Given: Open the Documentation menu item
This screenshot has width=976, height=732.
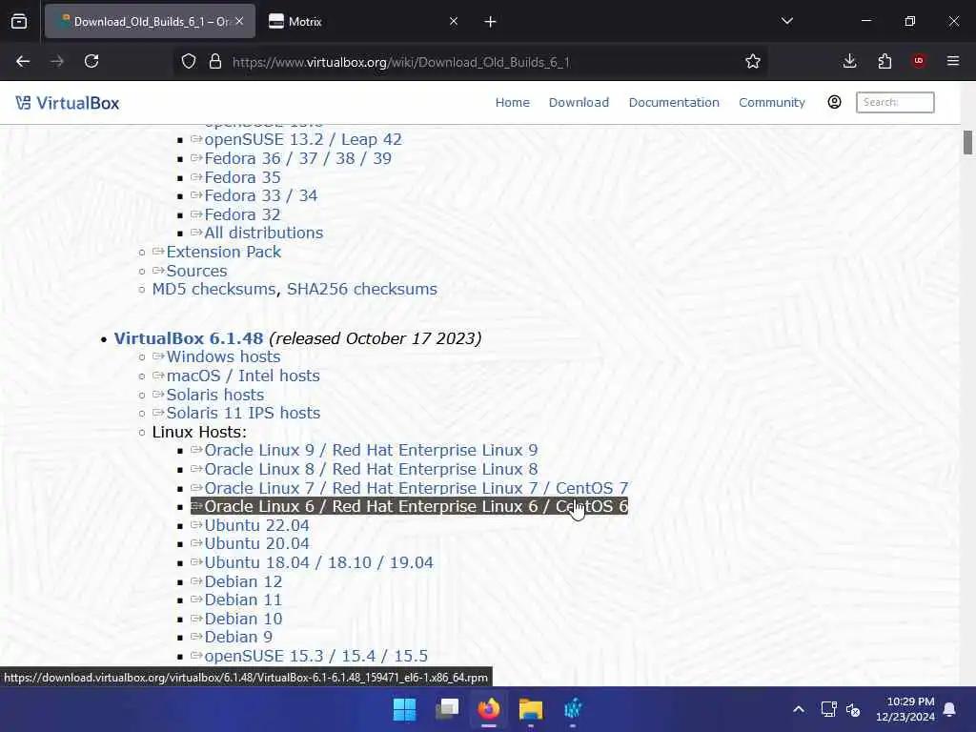Looking at the screenshot, I should pos(674,102).
